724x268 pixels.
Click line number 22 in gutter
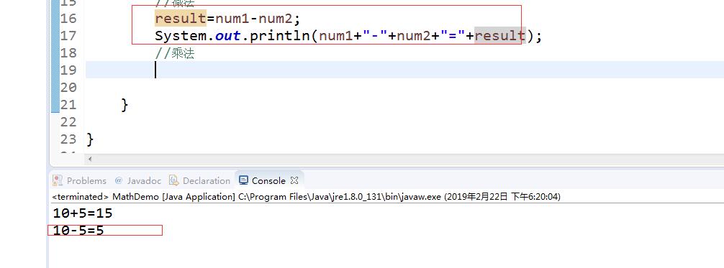(x=68, y=121)
